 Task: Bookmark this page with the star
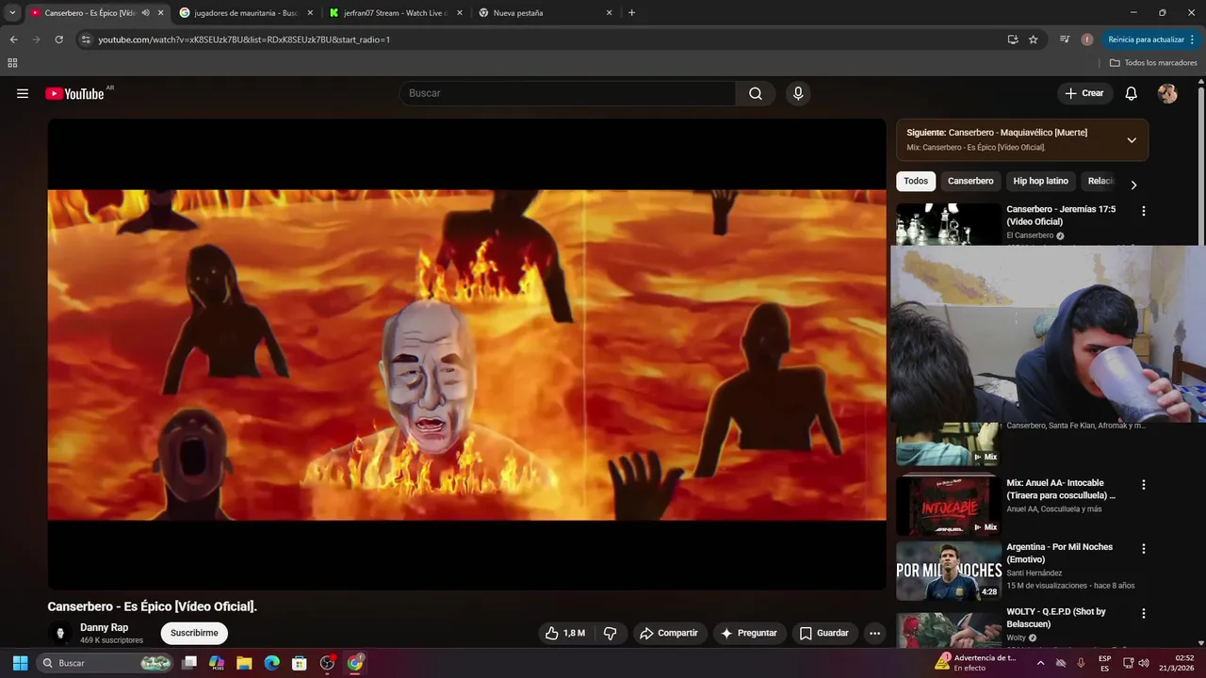[1034, 40]
